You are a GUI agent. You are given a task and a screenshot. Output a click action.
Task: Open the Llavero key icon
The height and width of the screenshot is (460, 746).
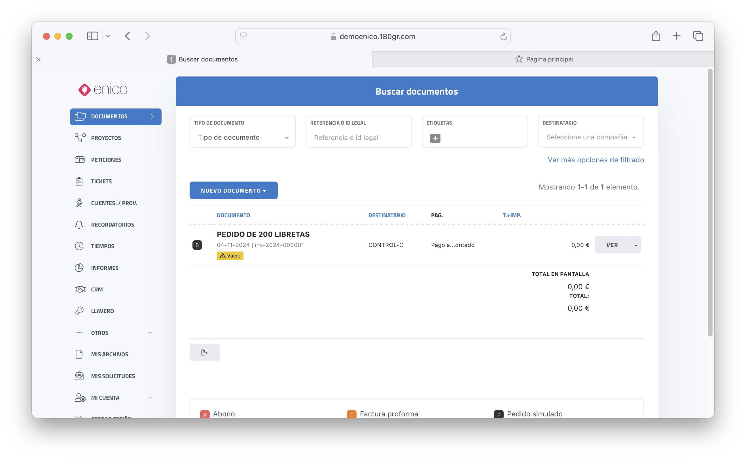pos(79,311)
